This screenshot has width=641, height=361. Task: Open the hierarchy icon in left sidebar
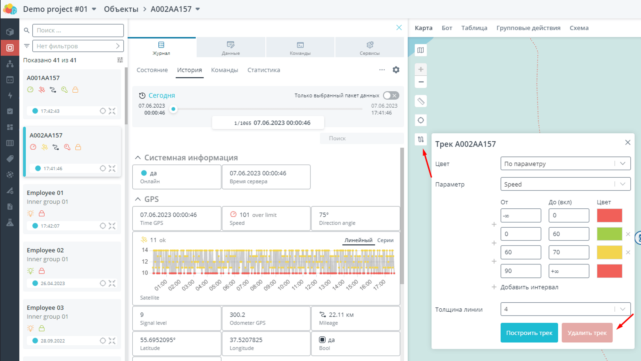pos(10,64)
